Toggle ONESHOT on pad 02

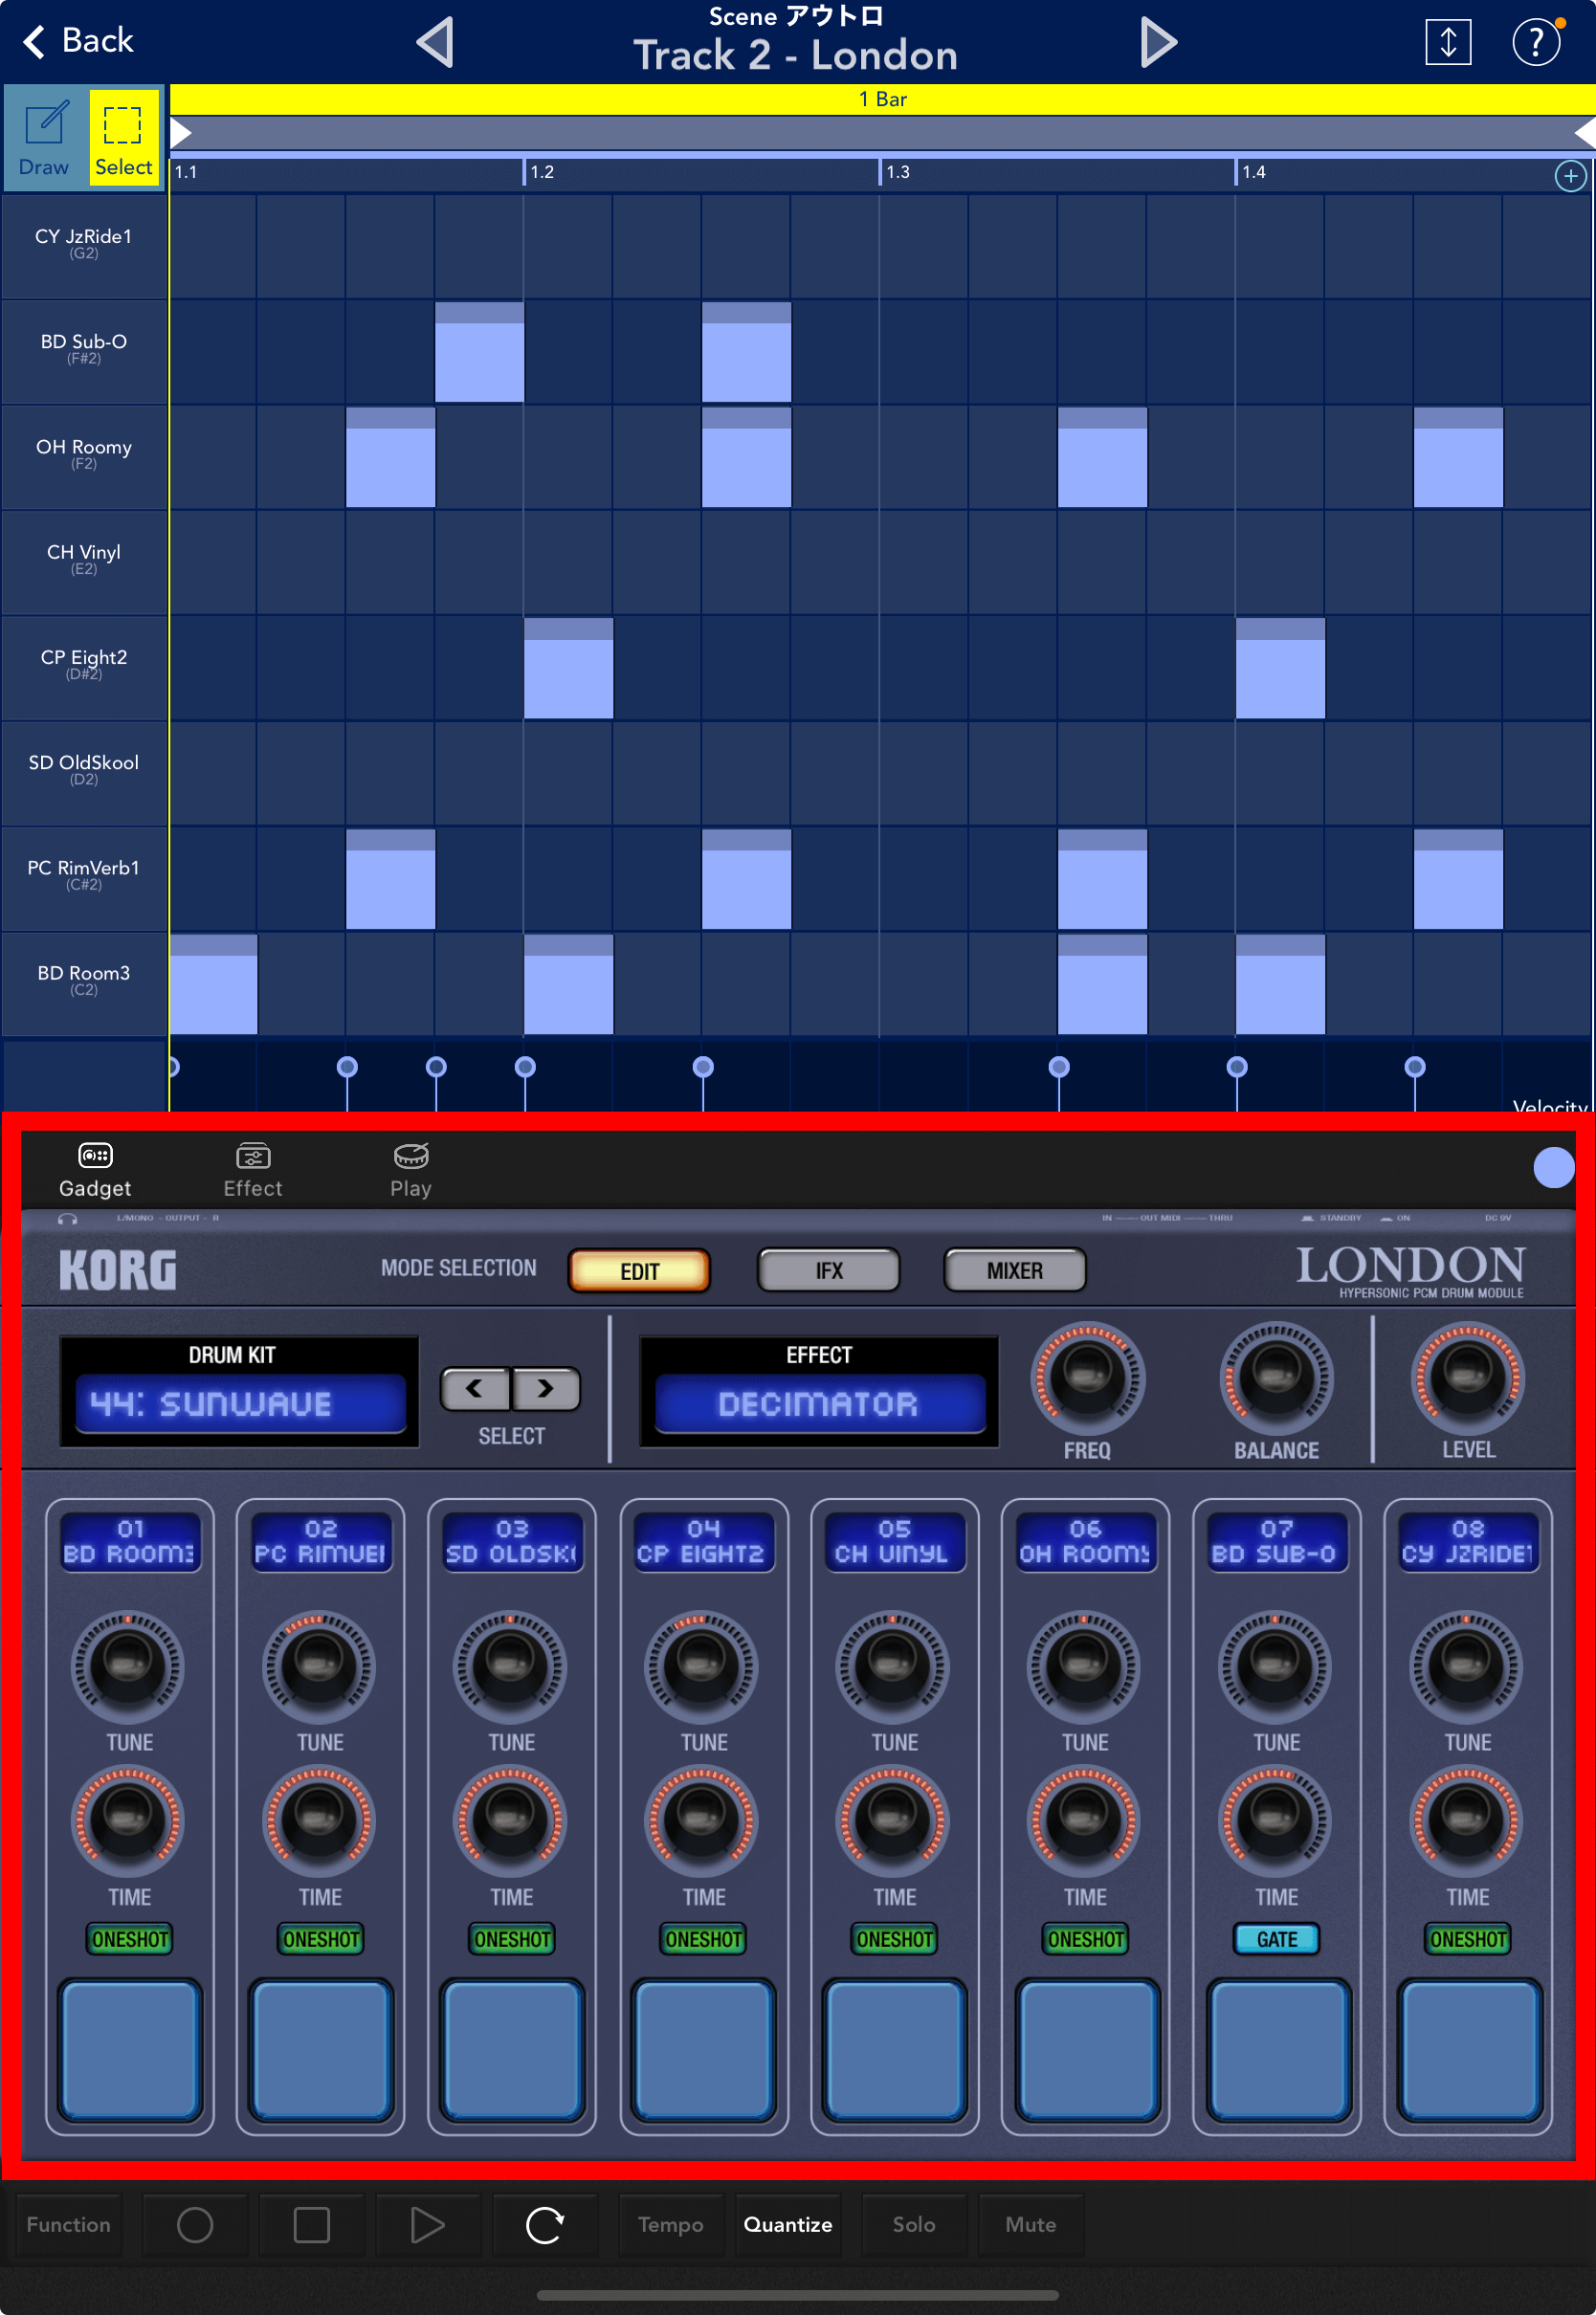(x=320, y=1938)
